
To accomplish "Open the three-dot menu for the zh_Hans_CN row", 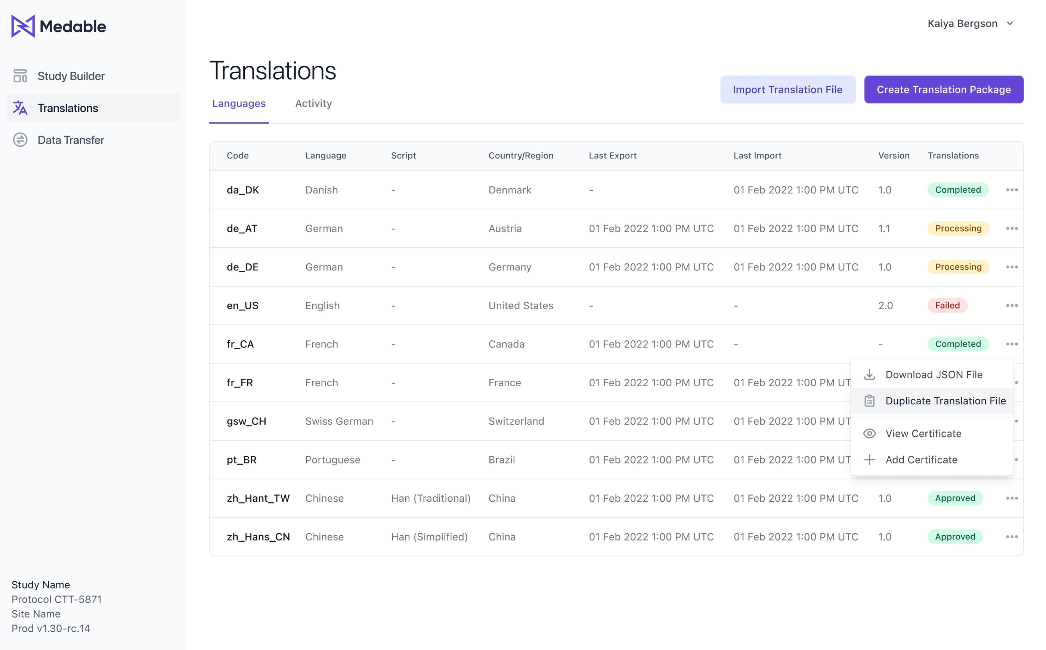I will [1012, 537].
